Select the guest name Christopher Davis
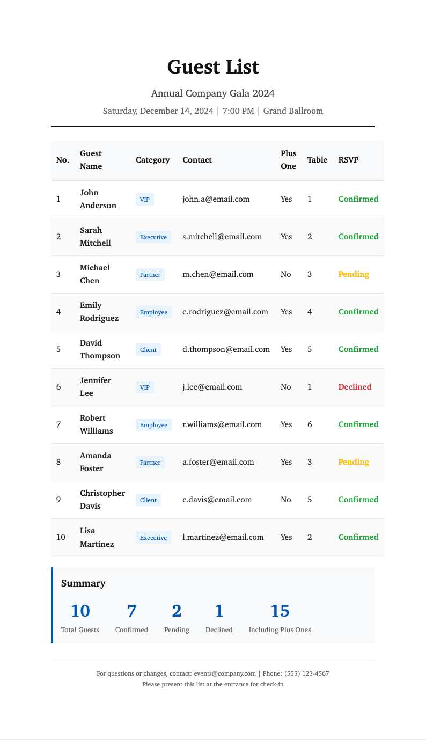The height and width of the screenshot is (740, 426). (x=102, y=500)
